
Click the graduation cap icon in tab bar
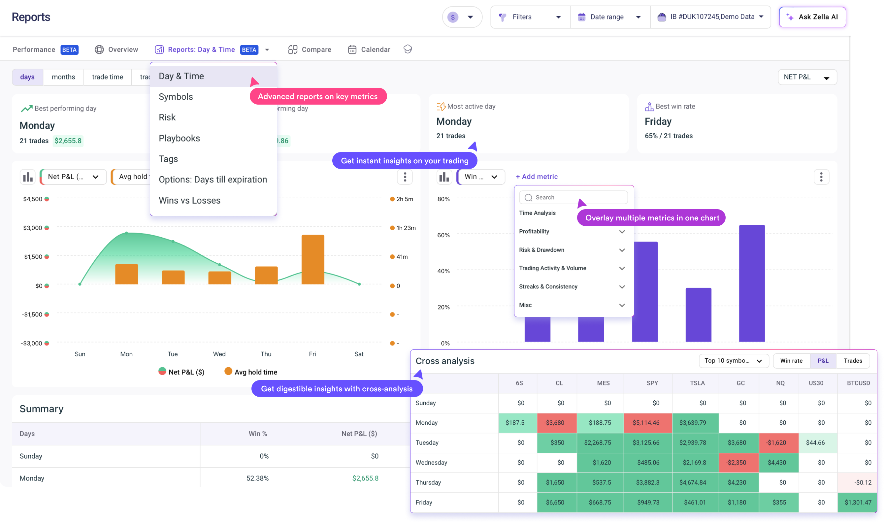point(408,49)
